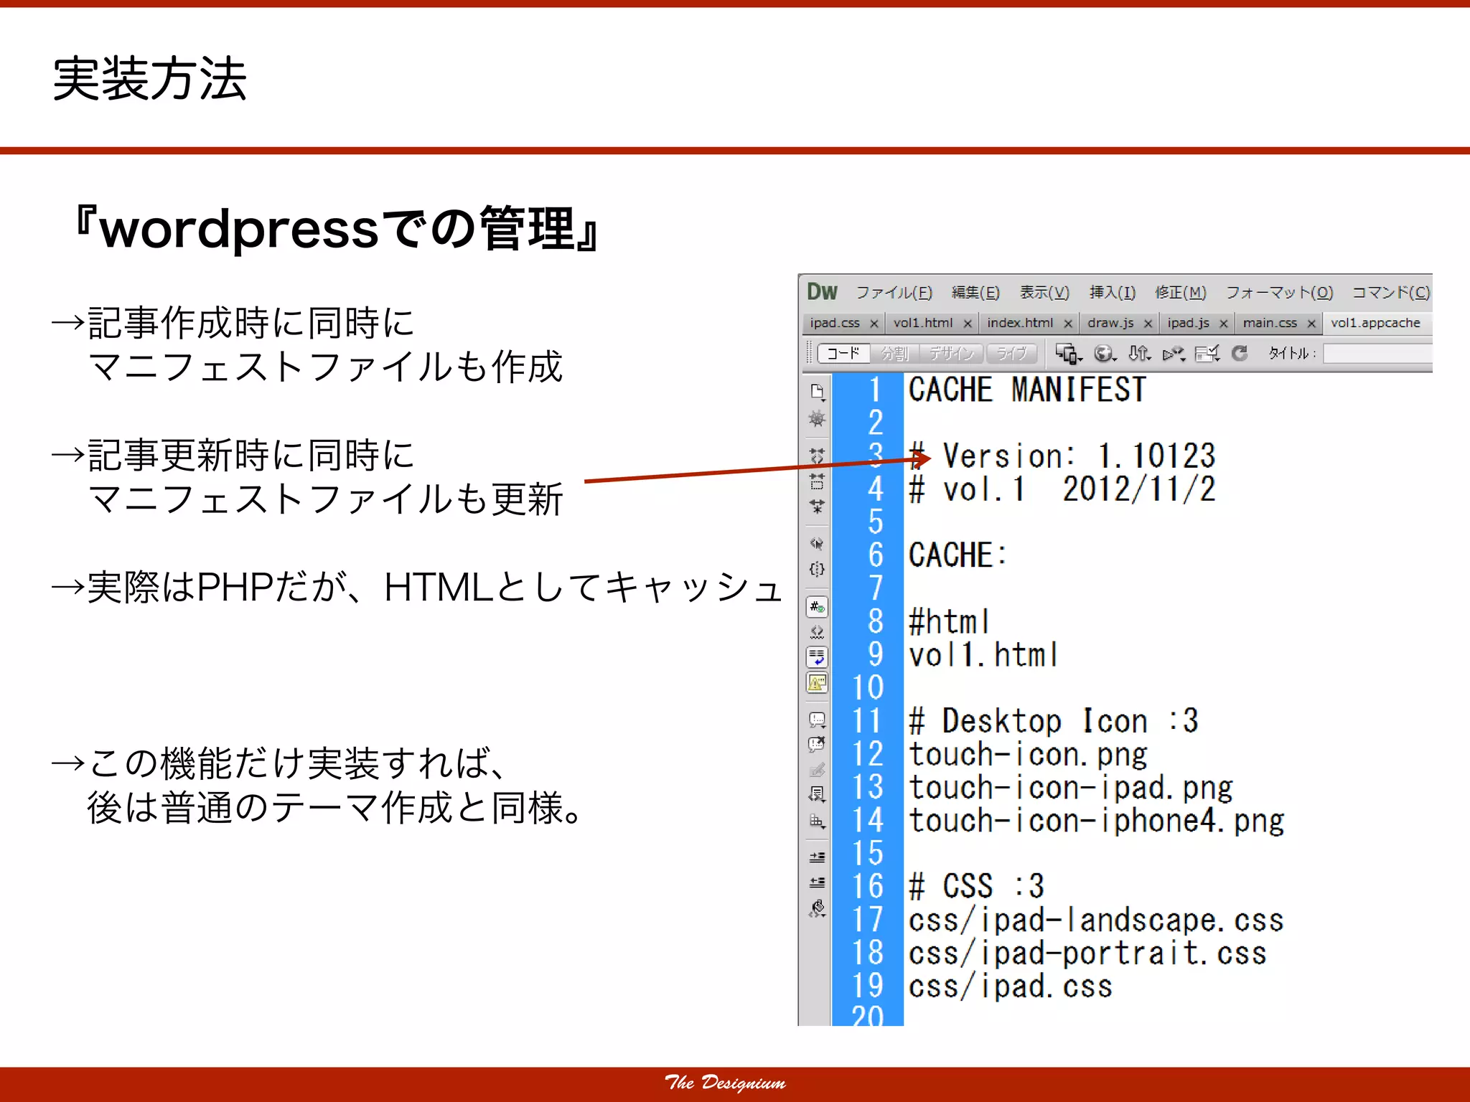Open the File Management arrows dropdown

click(1140, 353)
